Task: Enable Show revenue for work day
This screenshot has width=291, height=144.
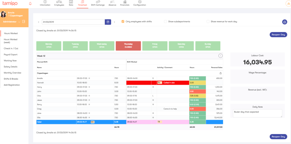Action: coord(208,21)
